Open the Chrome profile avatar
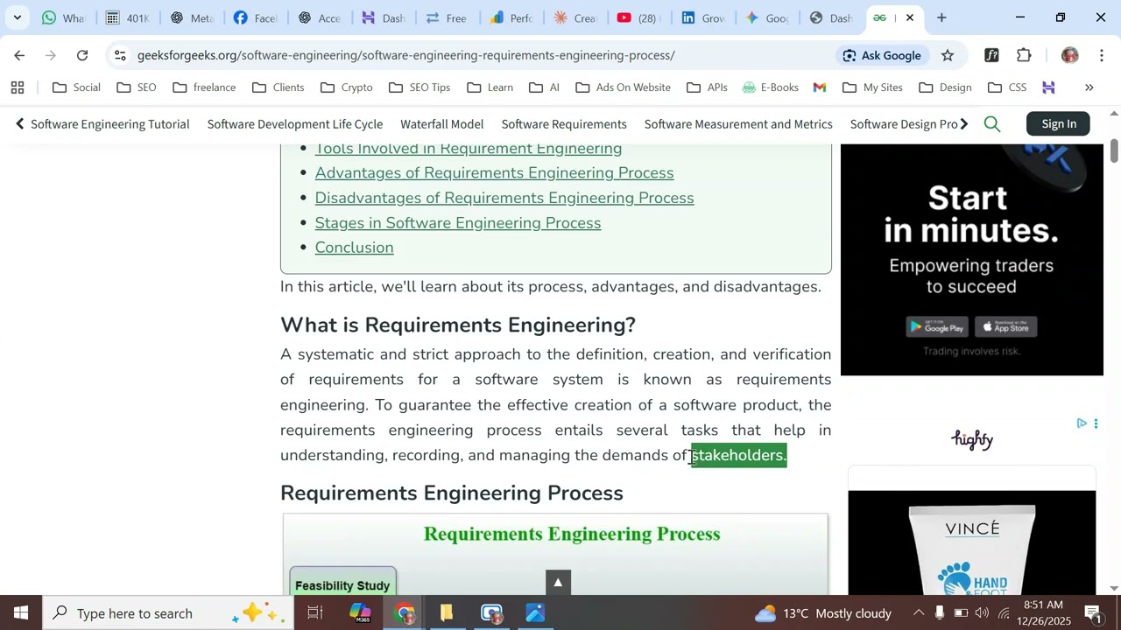 [1069, 55]
